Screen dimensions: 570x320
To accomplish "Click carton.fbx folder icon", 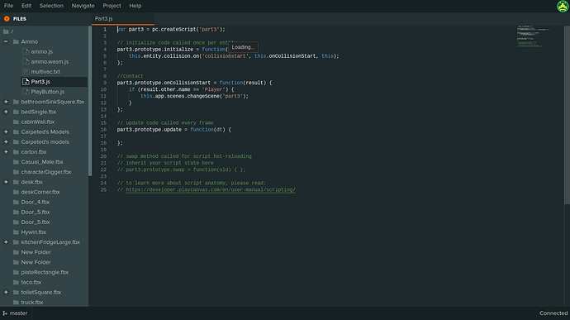I will tap(16, 152).
